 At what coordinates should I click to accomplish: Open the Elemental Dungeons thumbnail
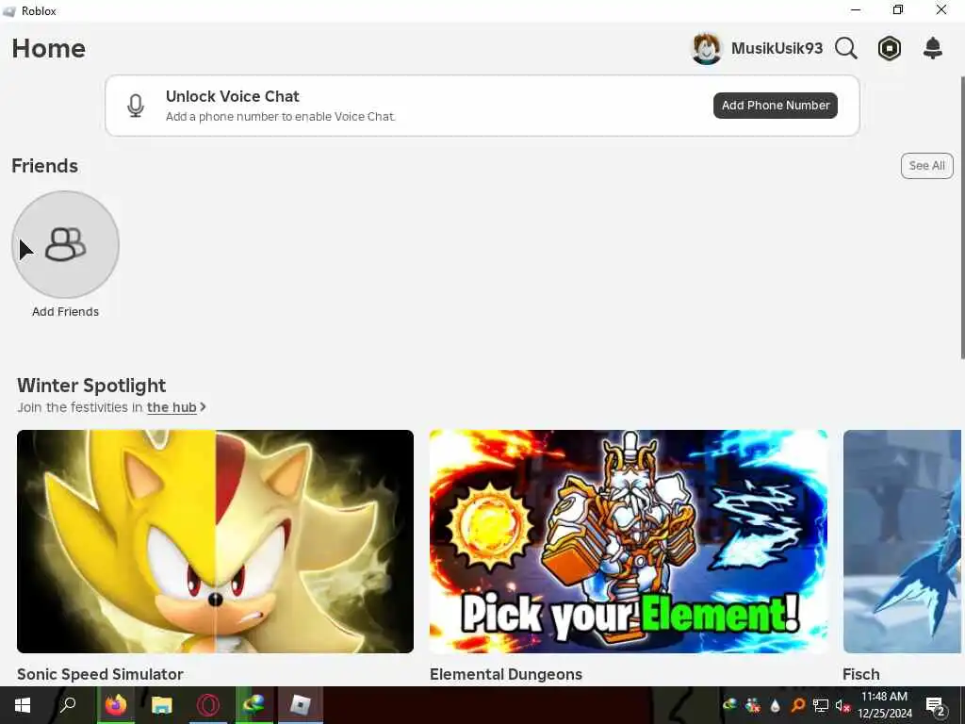coord(629,541)
